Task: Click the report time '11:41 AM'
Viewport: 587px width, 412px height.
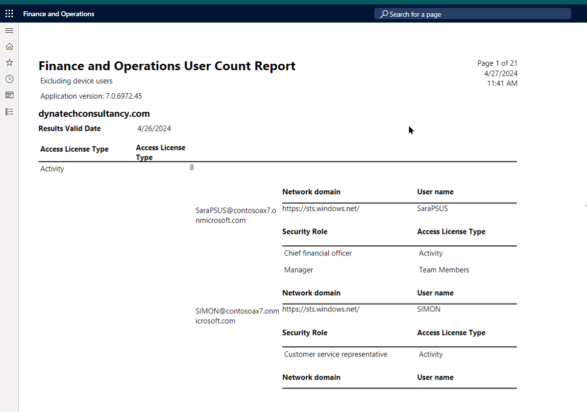Action: click(x=502, y=83)
